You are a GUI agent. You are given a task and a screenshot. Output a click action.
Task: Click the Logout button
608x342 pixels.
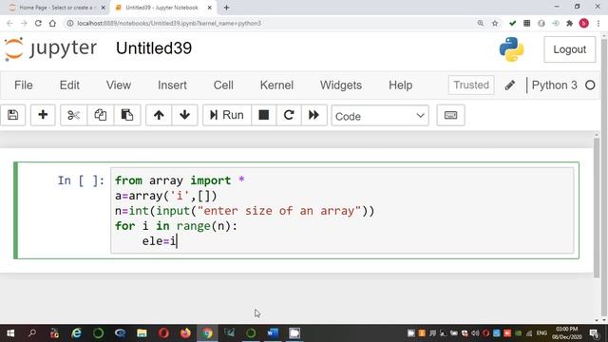569,49
